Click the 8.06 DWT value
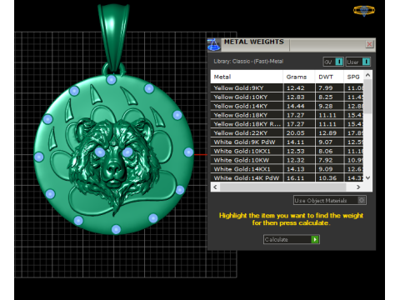This screenshot has height=300, width=400. tap(326, 151)
